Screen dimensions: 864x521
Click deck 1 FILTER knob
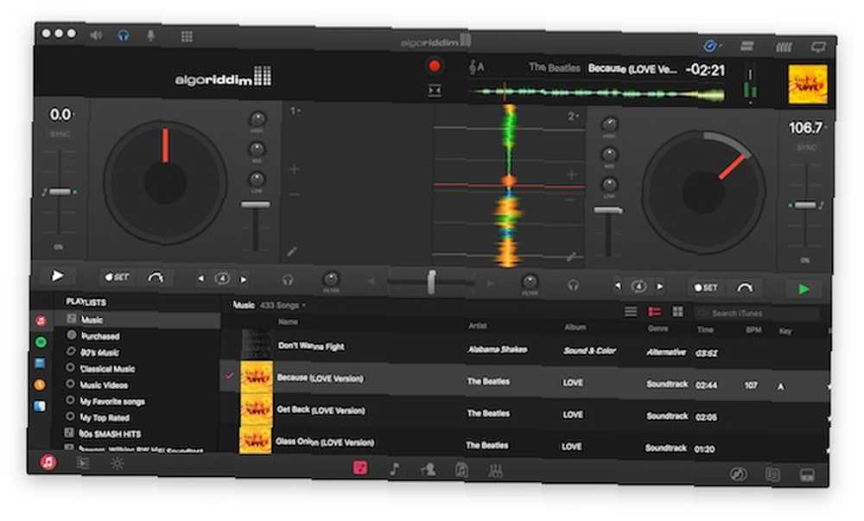click(x=331, y=279)
